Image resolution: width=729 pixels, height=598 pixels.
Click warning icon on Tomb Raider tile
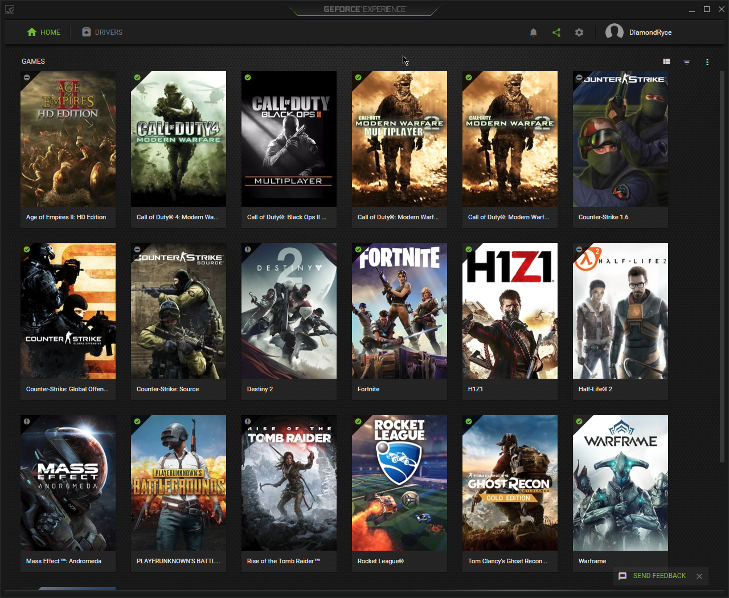[x=248, y=421]
